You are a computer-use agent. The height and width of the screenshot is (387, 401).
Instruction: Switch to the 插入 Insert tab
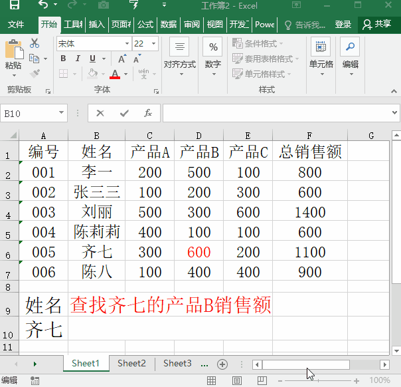point(97,25)
